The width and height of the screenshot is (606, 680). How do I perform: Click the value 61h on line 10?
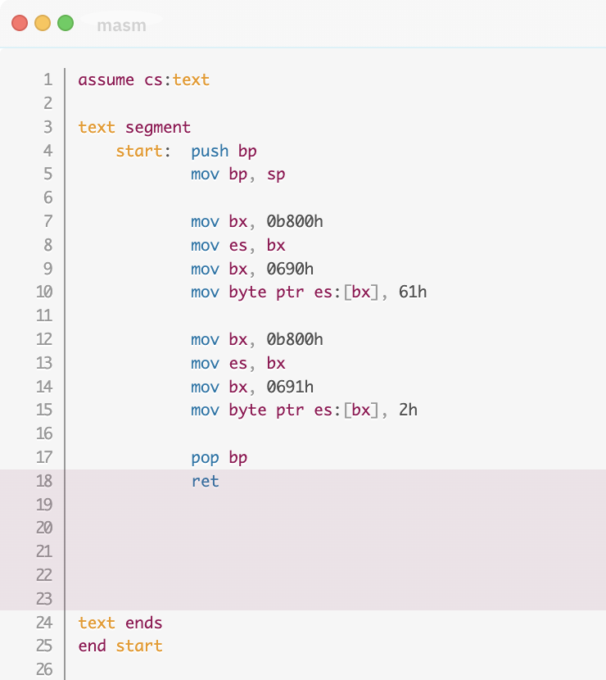[x=412, y=292]
